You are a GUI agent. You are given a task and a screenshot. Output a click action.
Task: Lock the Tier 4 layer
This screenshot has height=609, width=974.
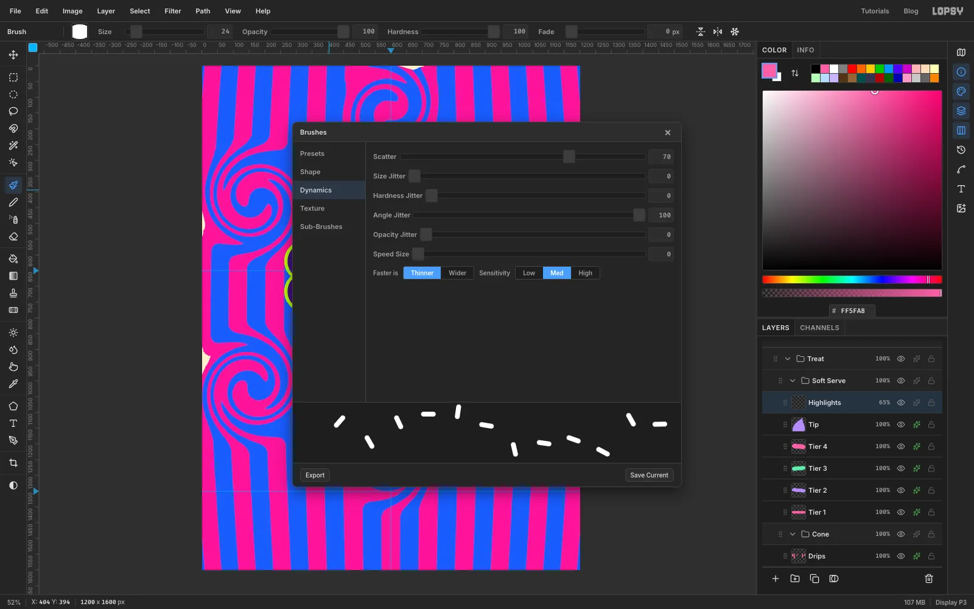point(931,446)
